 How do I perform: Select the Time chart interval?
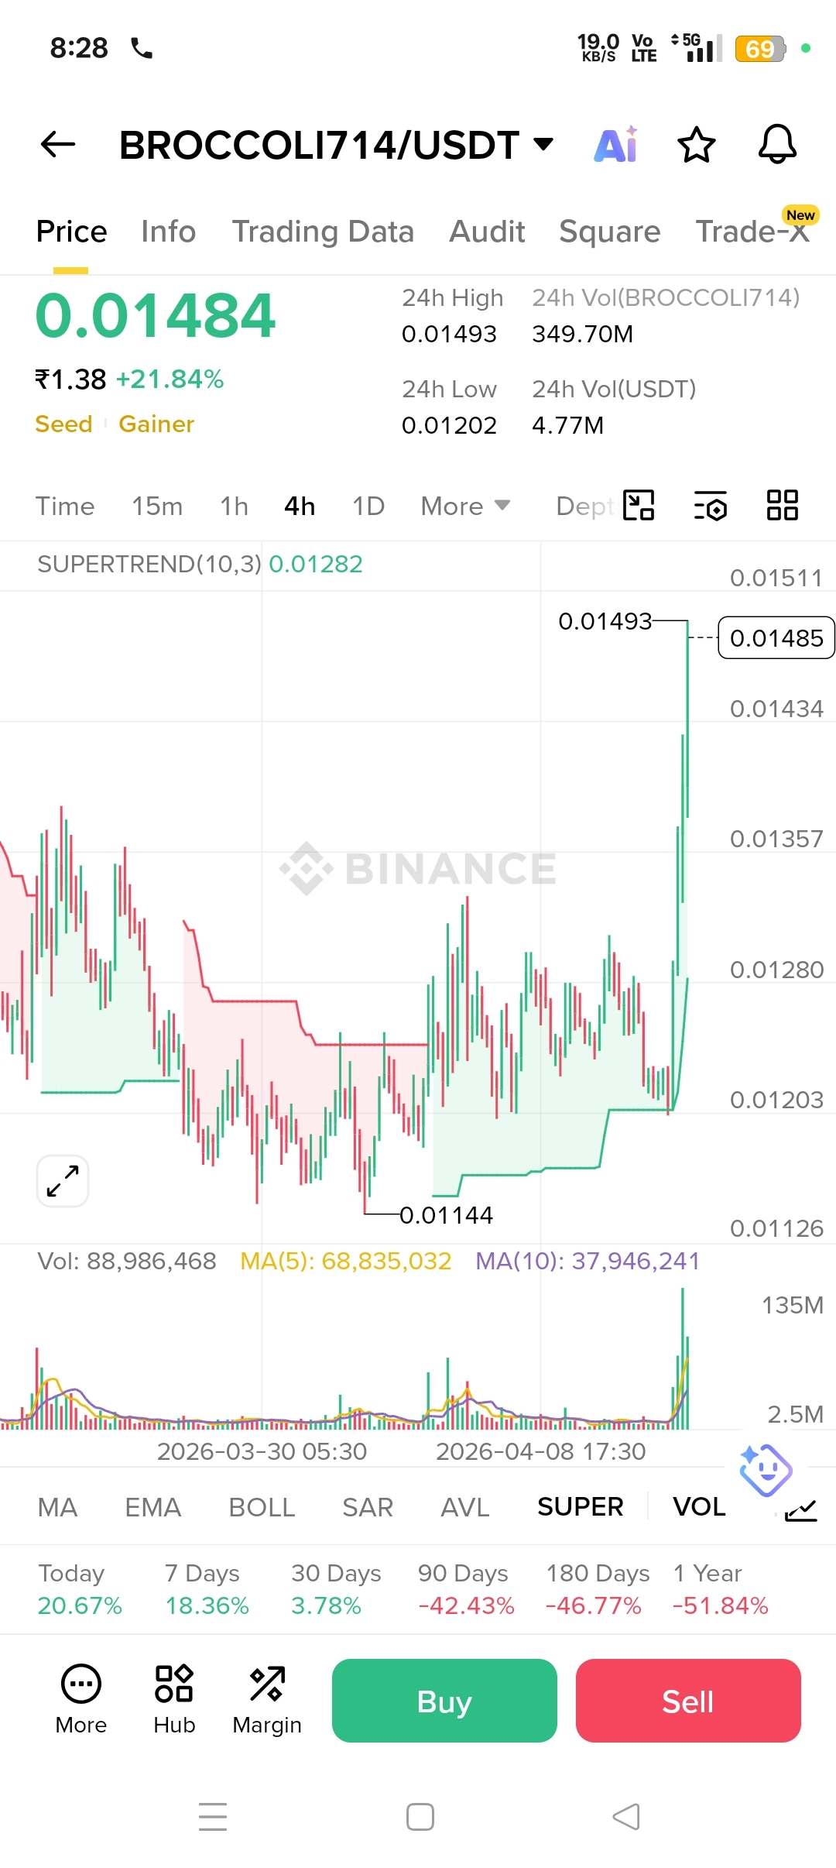[65, 506]
